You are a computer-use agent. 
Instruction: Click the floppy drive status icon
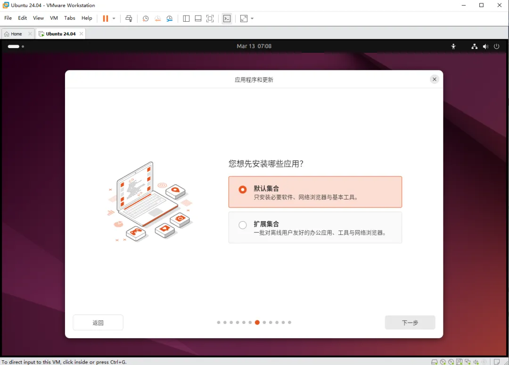(x=460, y=362)
